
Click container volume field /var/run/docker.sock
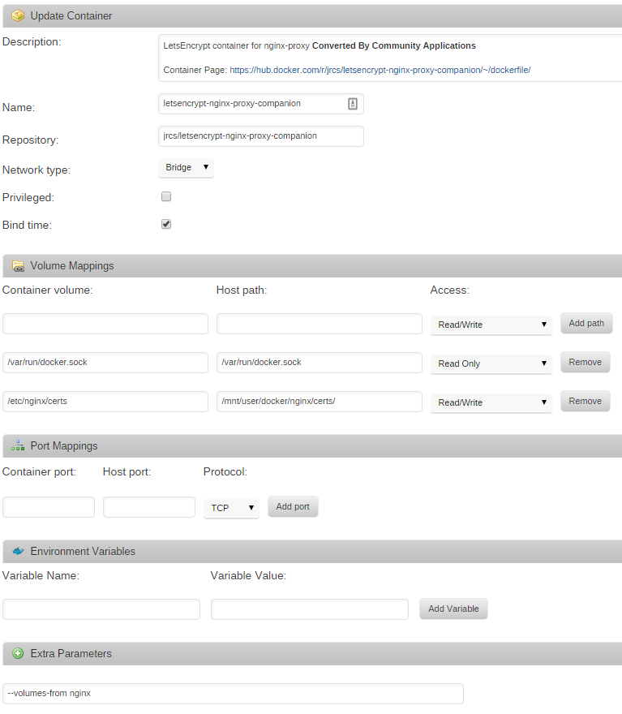coord(105,363)
